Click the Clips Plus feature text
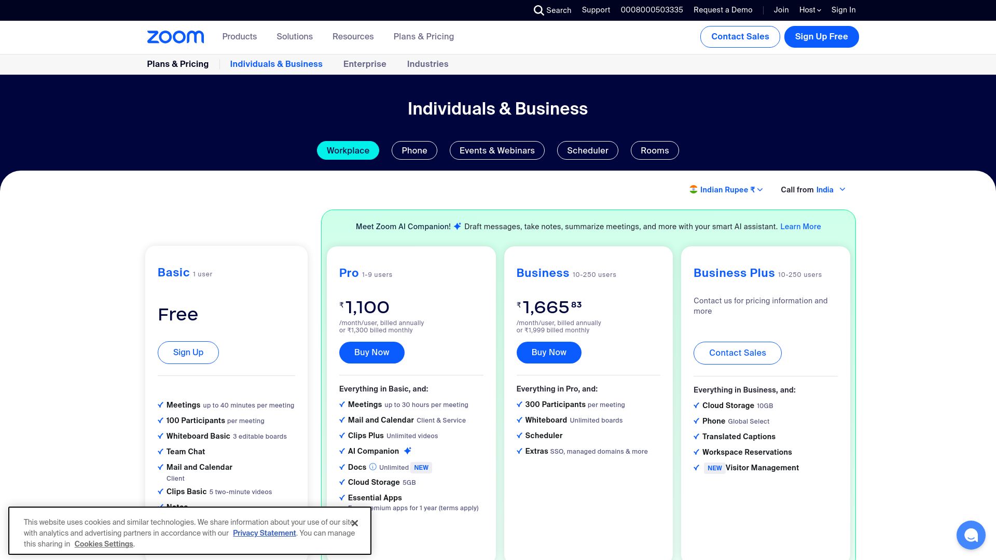This screenshot has width=996, height=560. [366, 436]
